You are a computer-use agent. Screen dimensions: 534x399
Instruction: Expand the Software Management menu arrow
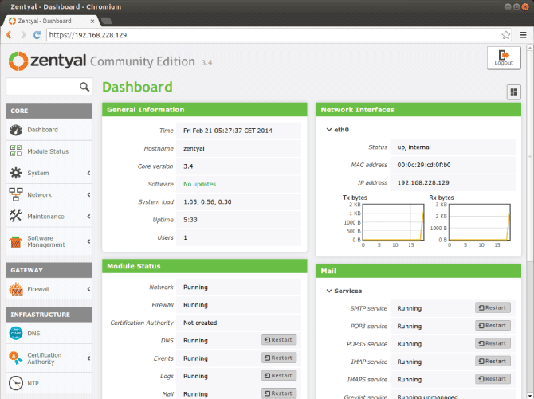[88, 241]
